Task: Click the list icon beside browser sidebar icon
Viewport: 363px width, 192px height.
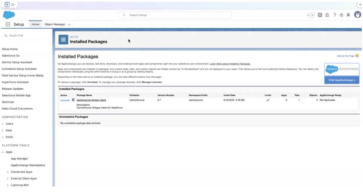Action: pos(13,5)
